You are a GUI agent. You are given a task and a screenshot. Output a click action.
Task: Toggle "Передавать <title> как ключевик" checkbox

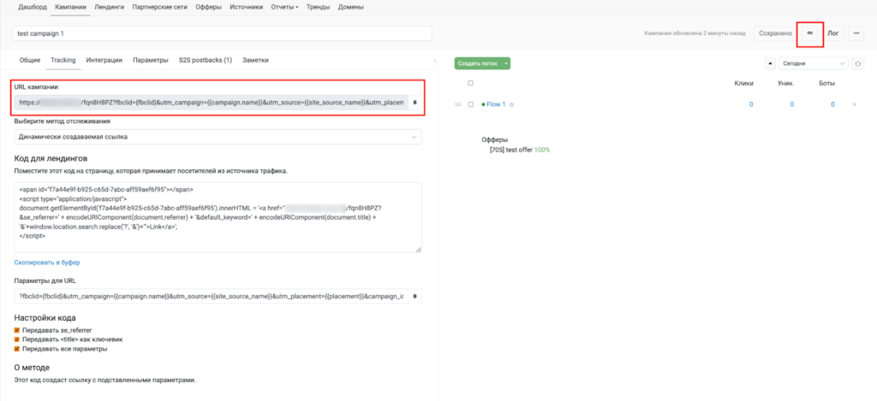17,339
